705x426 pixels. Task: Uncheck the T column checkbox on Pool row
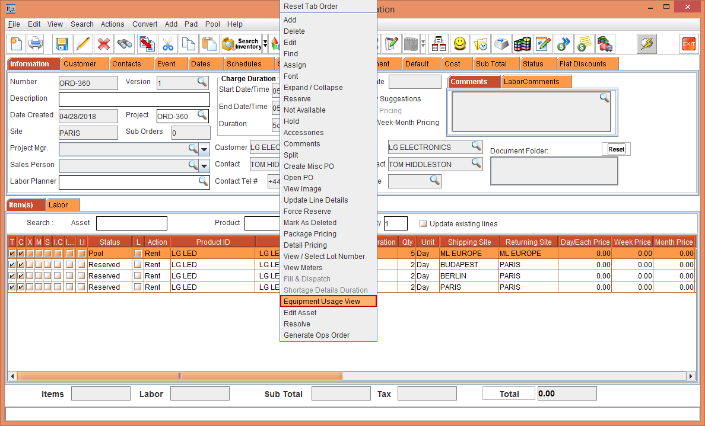tap(12, 253)
